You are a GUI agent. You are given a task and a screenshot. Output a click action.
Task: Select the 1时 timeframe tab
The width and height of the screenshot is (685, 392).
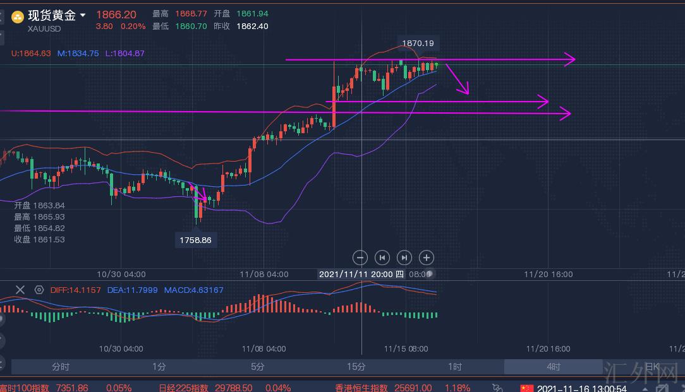(455, 367)
